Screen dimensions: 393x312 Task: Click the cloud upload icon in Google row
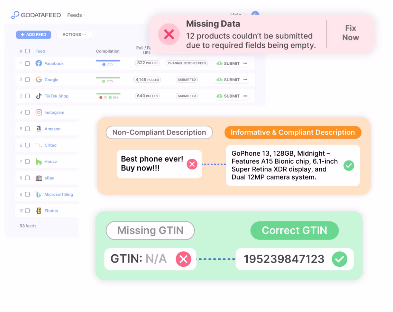pyautogui.click(x=219, y=80)
